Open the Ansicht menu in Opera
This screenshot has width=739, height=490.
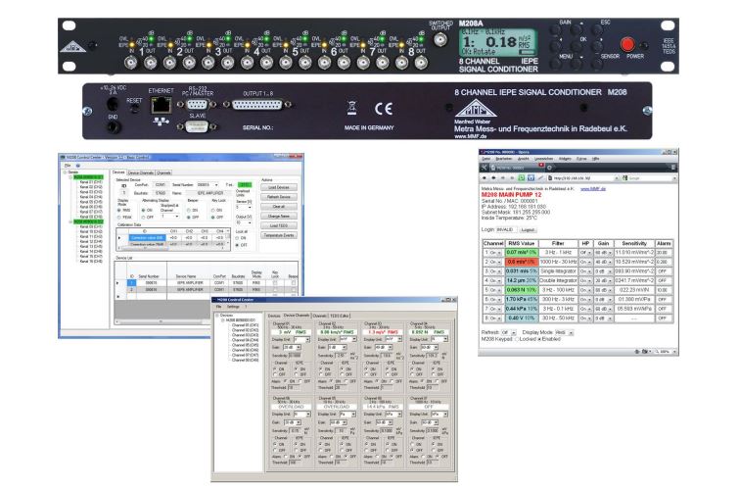[x=523, y=159]
